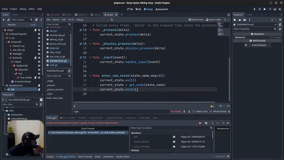Toggle visibility of the Player node
The image size is (284, 160).
(39, 30)
